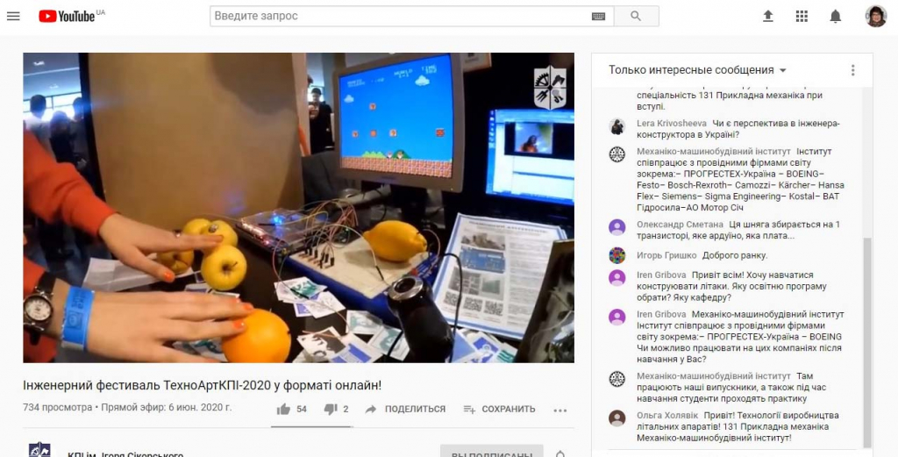Click Ольга Холявік's avatar in chat
The height and width of the screenshot is (457, 898).
coord(616,418)
